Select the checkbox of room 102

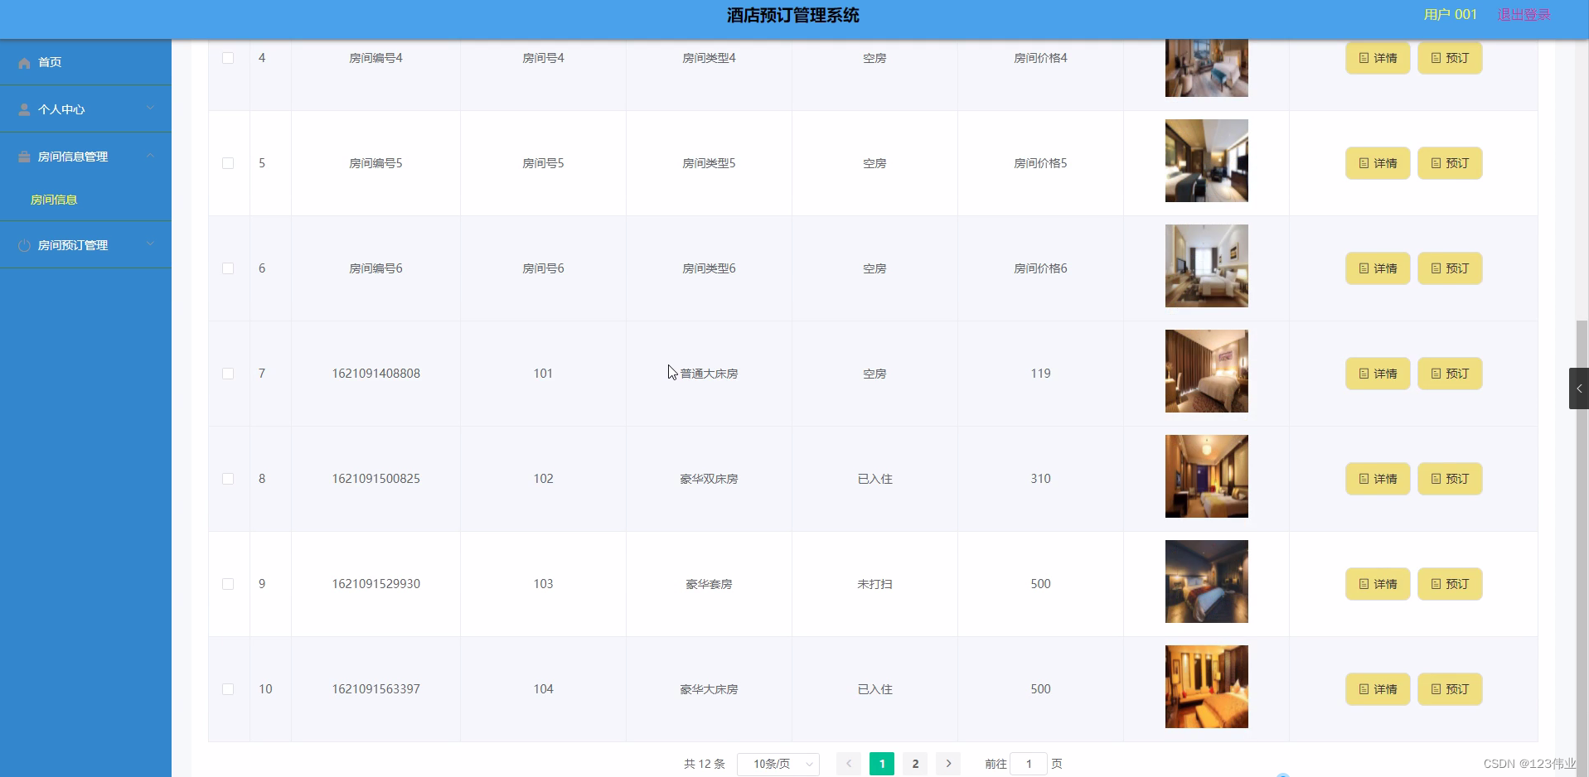[229, 479]
